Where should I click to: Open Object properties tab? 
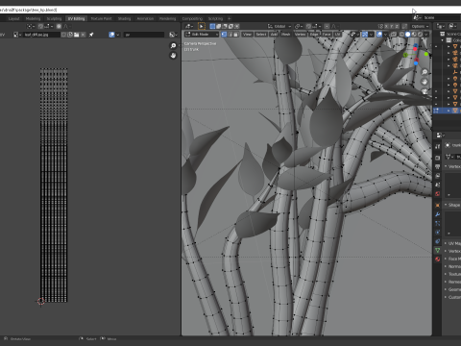point(438,205)
